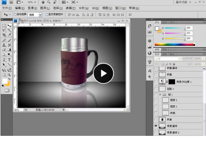The height and width of the screenshot is (143, 206).
Task: Click the Rotate View tool in top bar
Action: (x=55, y=2)
